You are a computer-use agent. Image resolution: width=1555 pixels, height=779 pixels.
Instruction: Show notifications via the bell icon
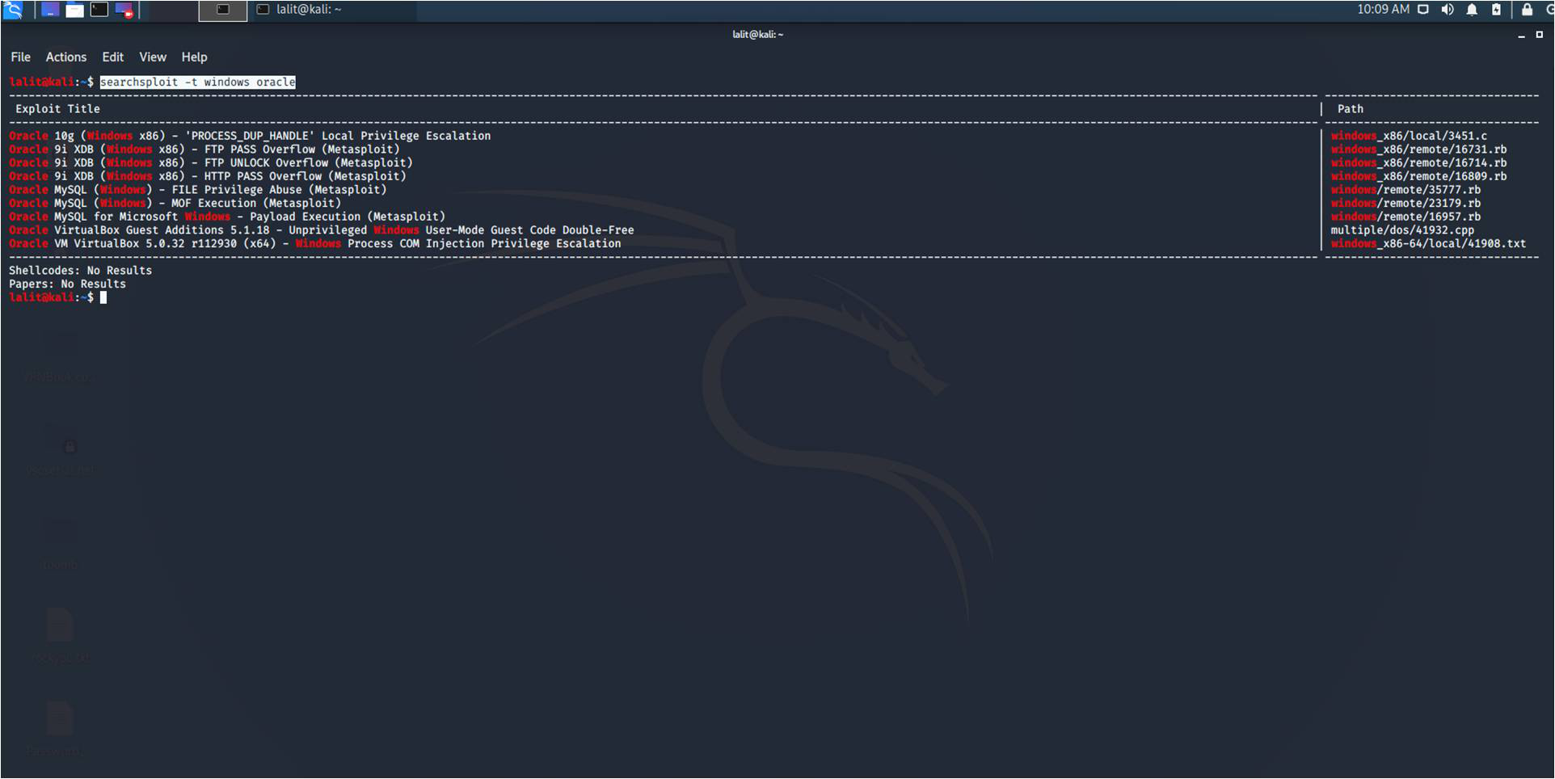(1472, 10)
